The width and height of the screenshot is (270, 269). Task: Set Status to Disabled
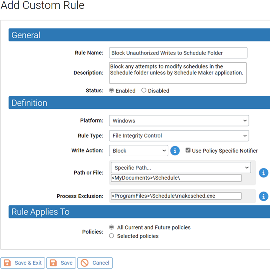coord(143,90)
